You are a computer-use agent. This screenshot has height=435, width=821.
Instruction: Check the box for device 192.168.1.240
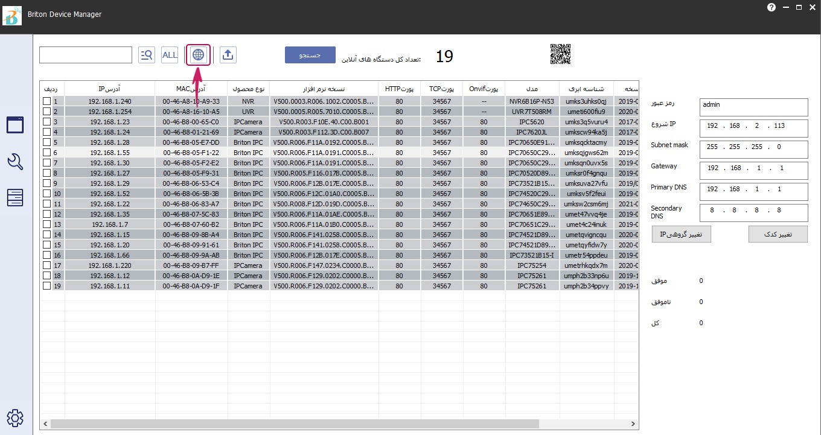point(46,101)
